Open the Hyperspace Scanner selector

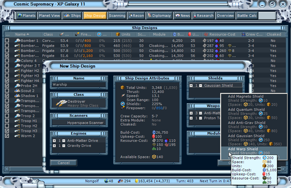[x=79, y=123]
